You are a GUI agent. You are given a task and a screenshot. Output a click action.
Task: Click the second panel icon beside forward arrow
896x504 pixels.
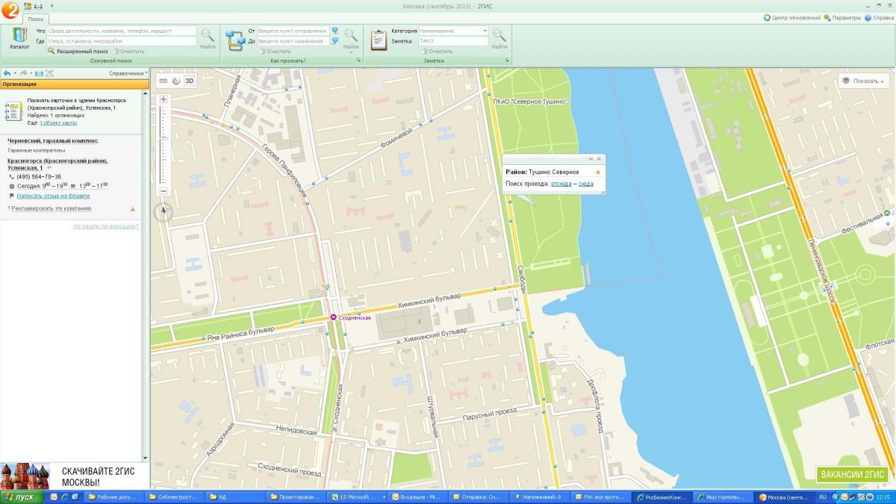click(x=49, y=73)
